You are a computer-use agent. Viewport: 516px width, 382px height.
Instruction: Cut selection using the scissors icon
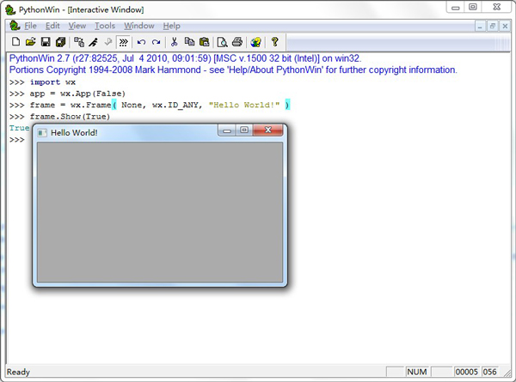coord(174,42)
